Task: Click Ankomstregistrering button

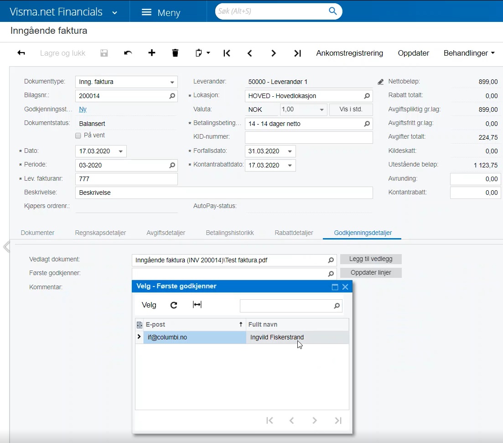Action: tap(350, 53)
